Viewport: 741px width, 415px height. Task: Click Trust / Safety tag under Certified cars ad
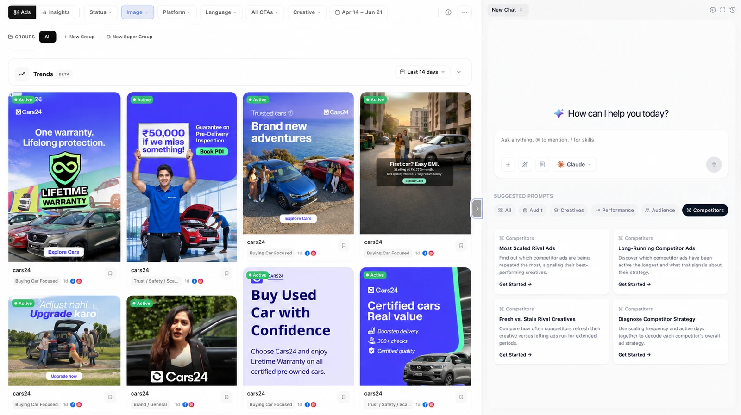389,404
